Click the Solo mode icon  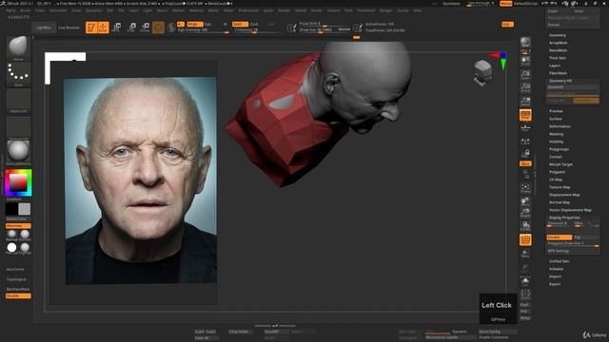click(525, 282)
